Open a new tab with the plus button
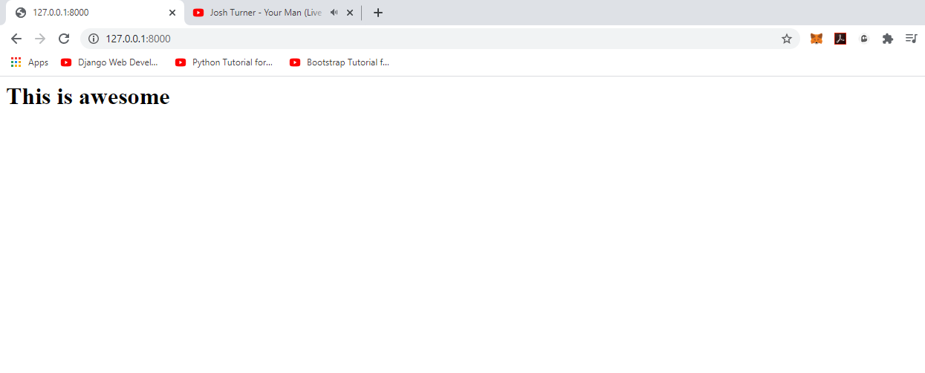 coord(378,13)
